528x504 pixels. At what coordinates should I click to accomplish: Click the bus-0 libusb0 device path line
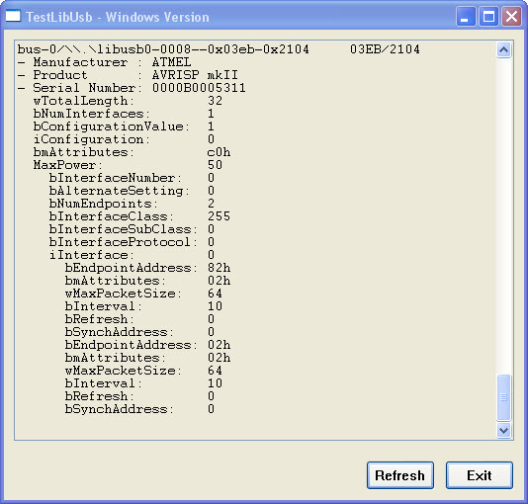(x=163, y=49)
